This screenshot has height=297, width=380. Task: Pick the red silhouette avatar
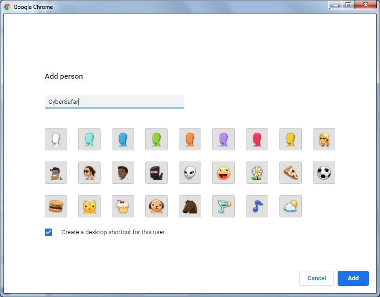coord(257,139)
